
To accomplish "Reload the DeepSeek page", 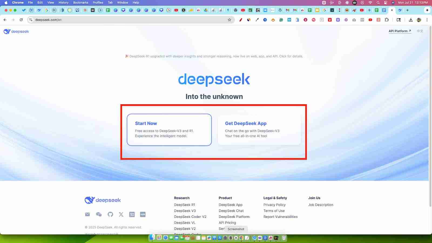I will pyautogui.click(x=21, y=20).
